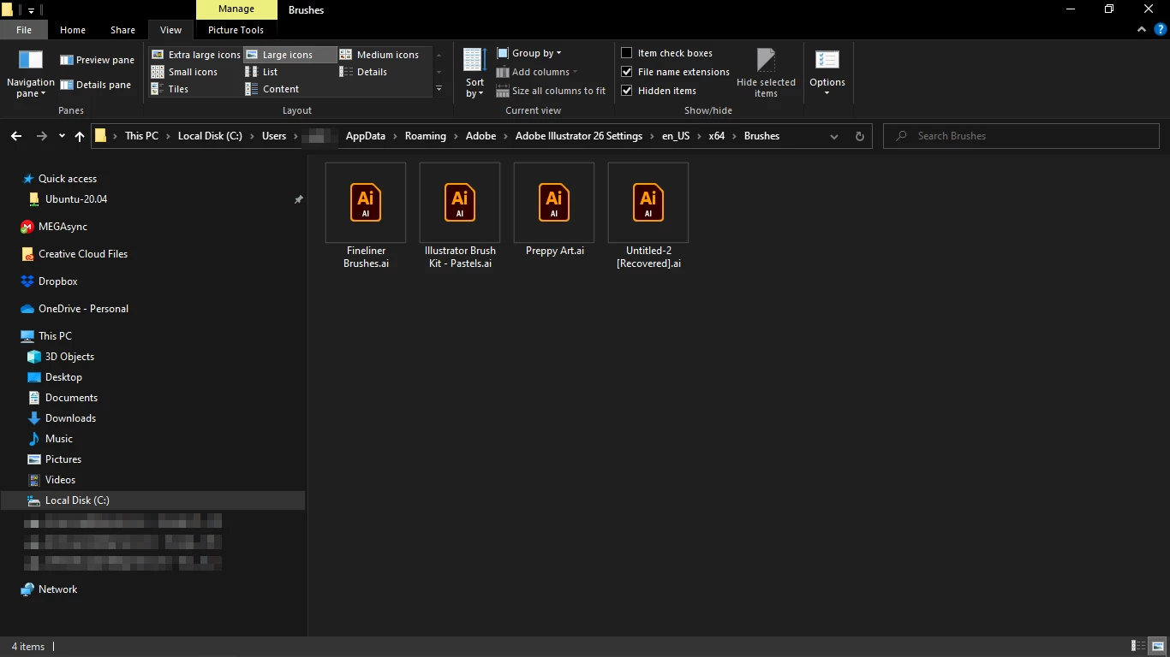Open Documents in the navigation pane
This screenshot has width=1170, height=657.
point(71,398)
